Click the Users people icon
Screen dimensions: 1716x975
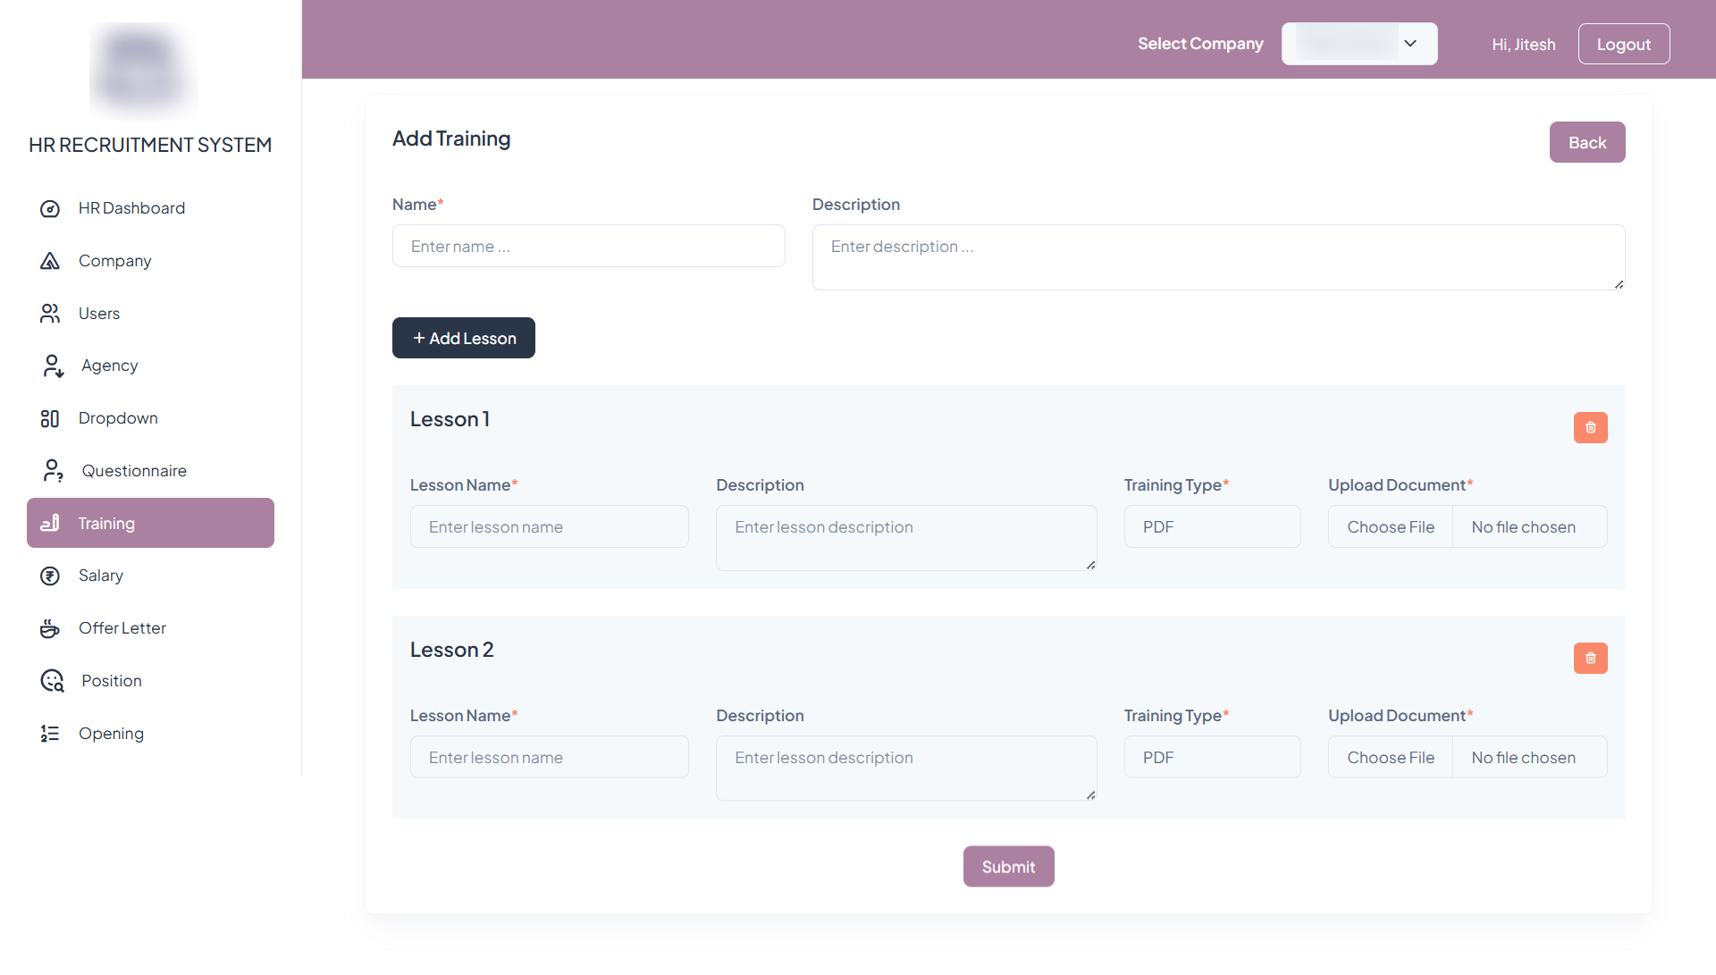(x=50, y=314)
